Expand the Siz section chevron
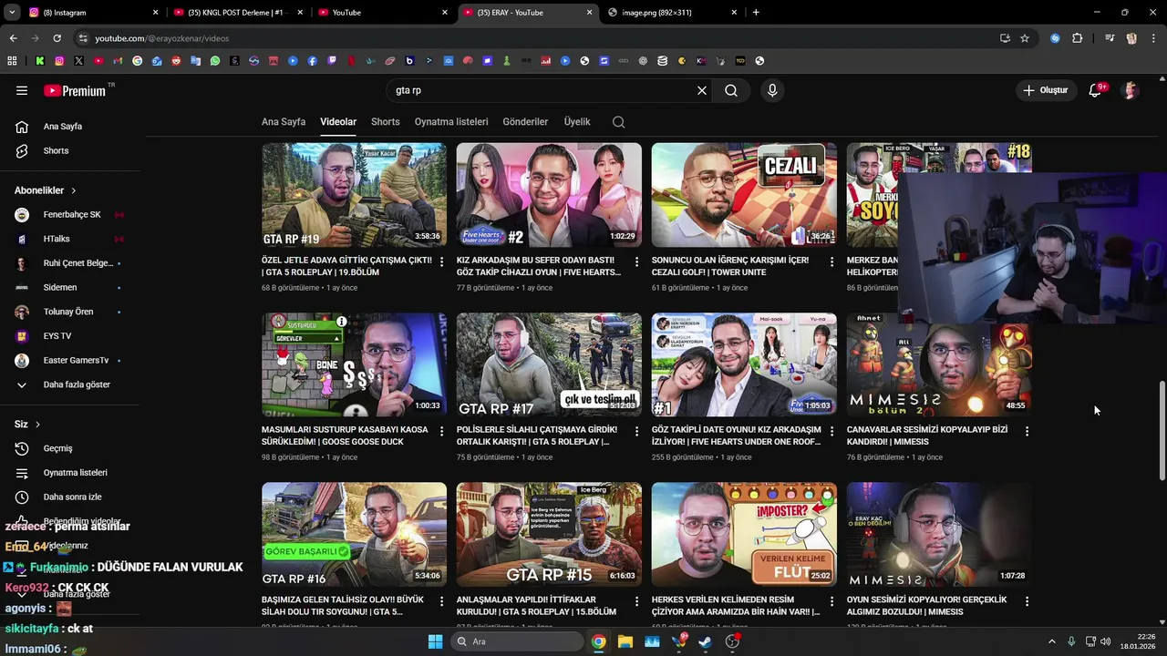This screenshot has width=1167, height=656. pyautogui.click(x=37, y=425)
